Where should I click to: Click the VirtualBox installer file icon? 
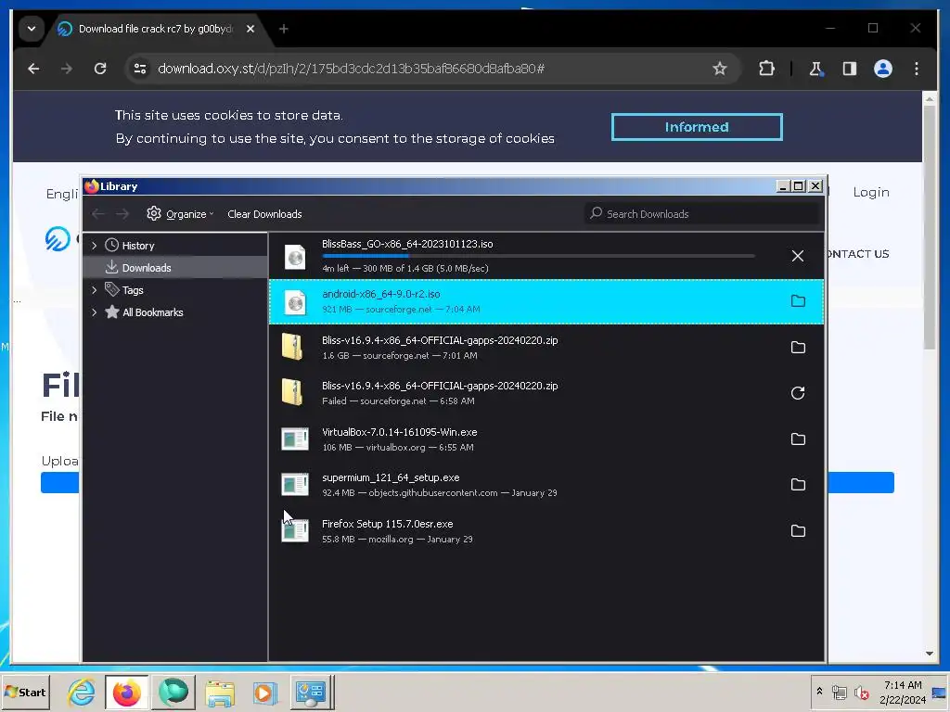[x=295, y=439]
